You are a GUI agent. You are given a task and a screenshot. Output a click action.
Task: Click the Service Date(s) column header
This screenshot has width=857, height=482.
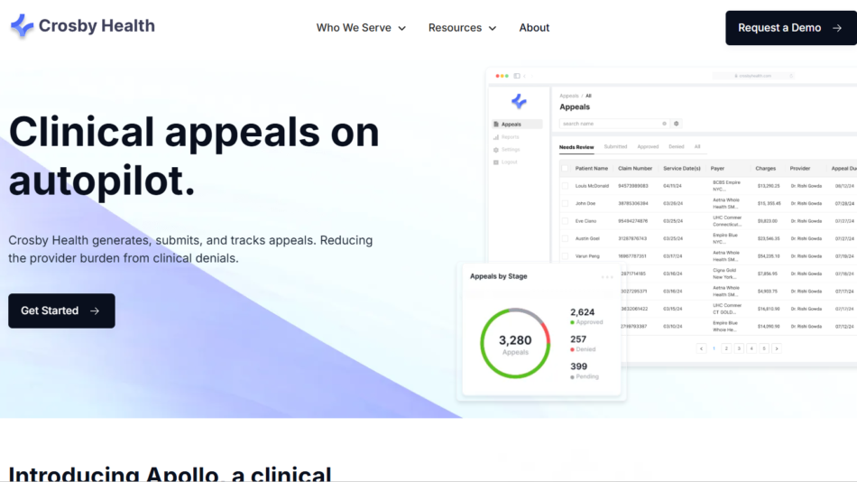682,169
